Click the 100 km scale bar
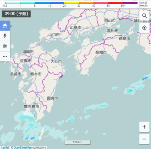The width and height of the screenshot is (151, 149). point(78,142)
